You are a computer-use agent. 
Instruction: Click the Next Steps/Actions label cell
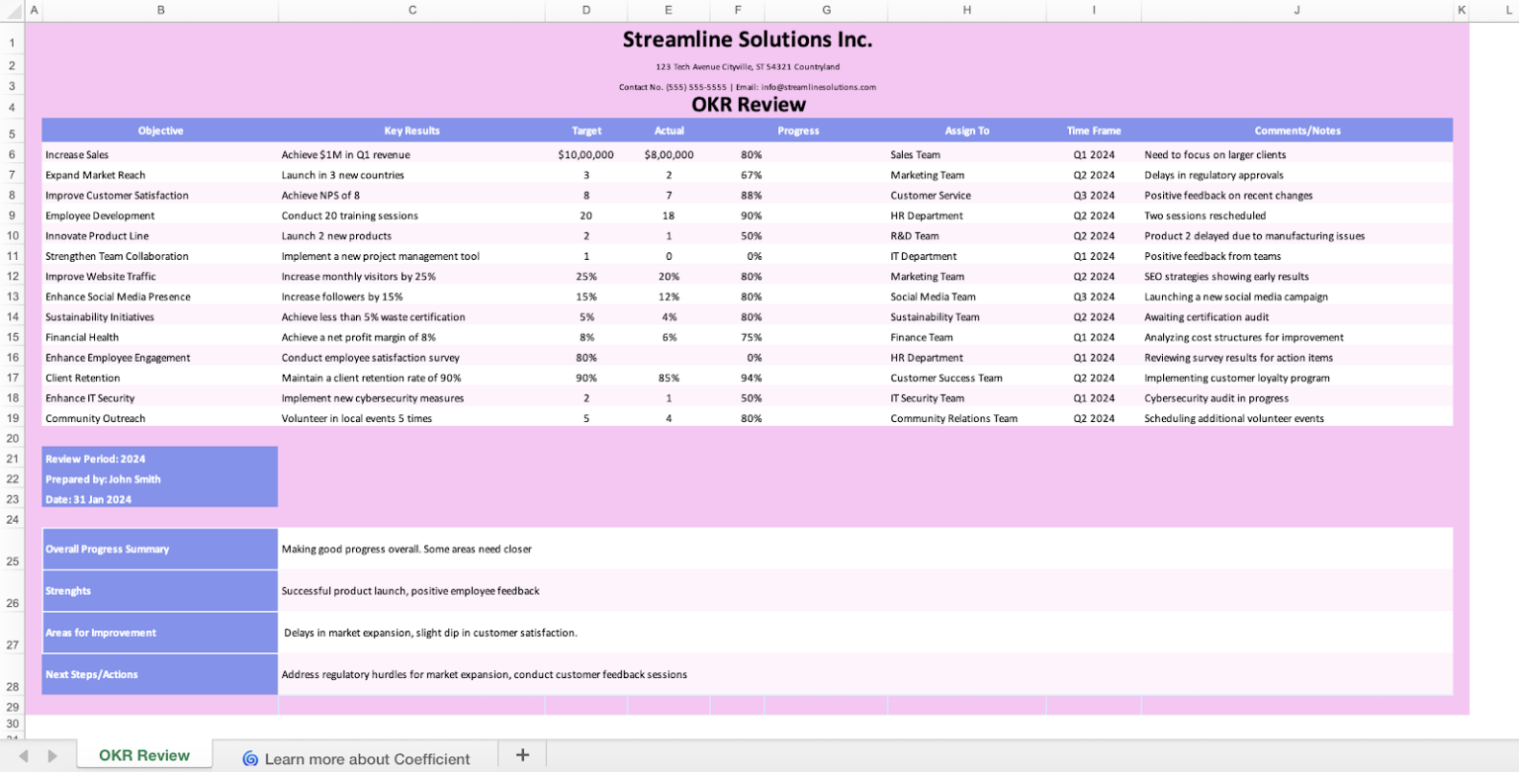pos(158,674)
